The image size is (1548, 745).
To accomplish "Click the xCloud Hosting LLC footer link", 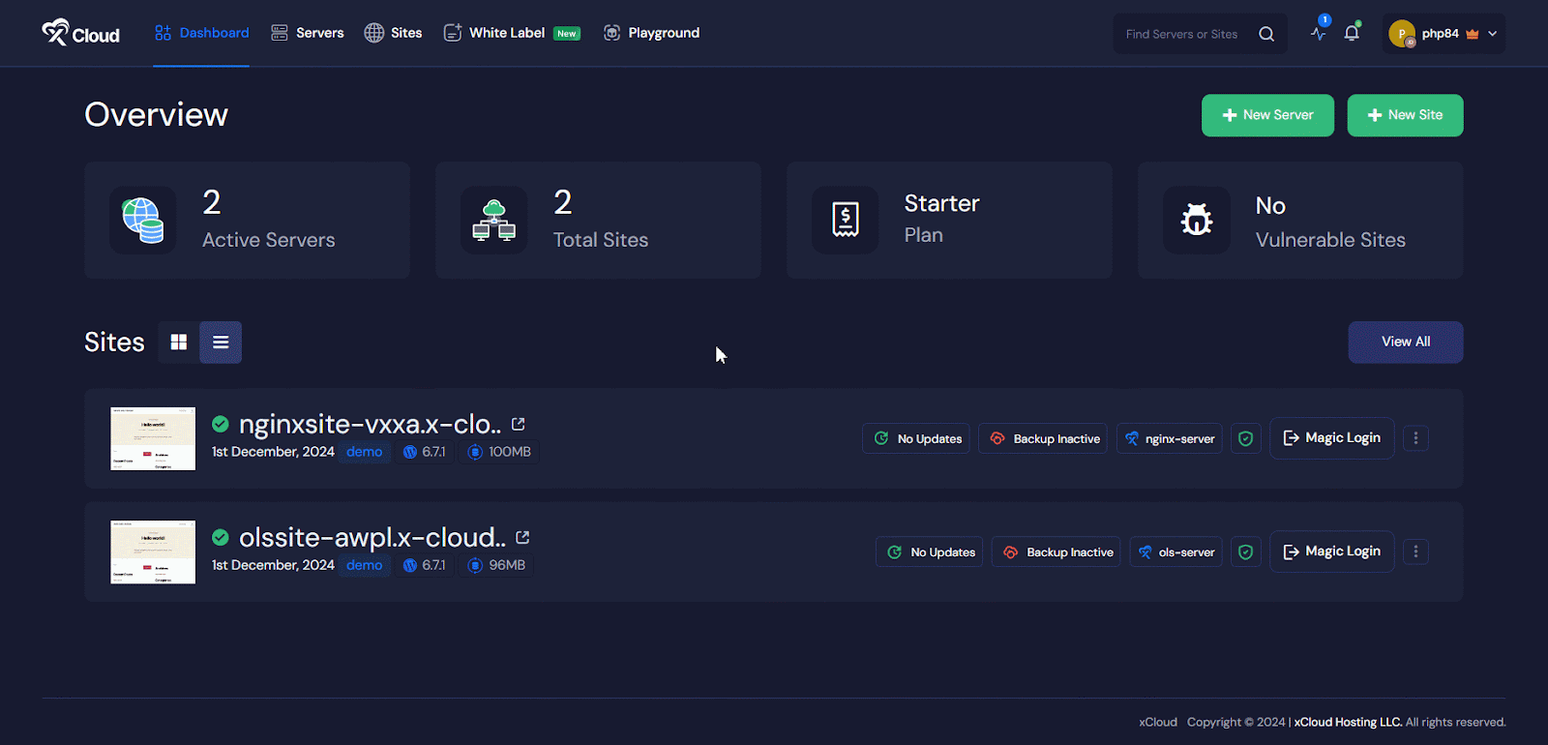I will pyautogui.click(x=1348, y=722).
